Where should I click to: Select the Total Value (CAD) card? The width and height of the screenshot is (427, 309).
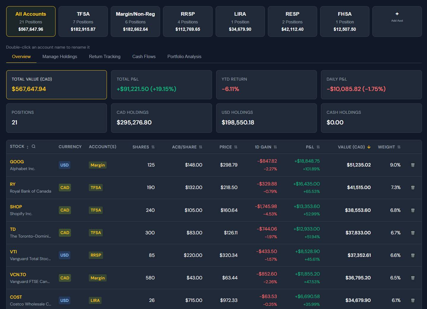point(56,84)
